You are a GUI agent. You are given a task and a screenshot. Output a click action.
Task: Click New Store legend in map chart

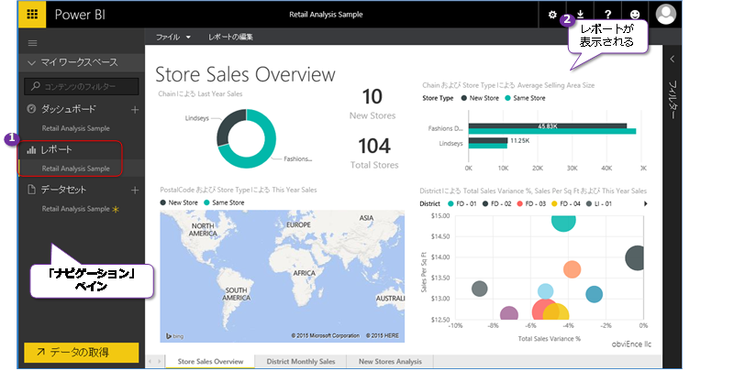pos(179,202)
